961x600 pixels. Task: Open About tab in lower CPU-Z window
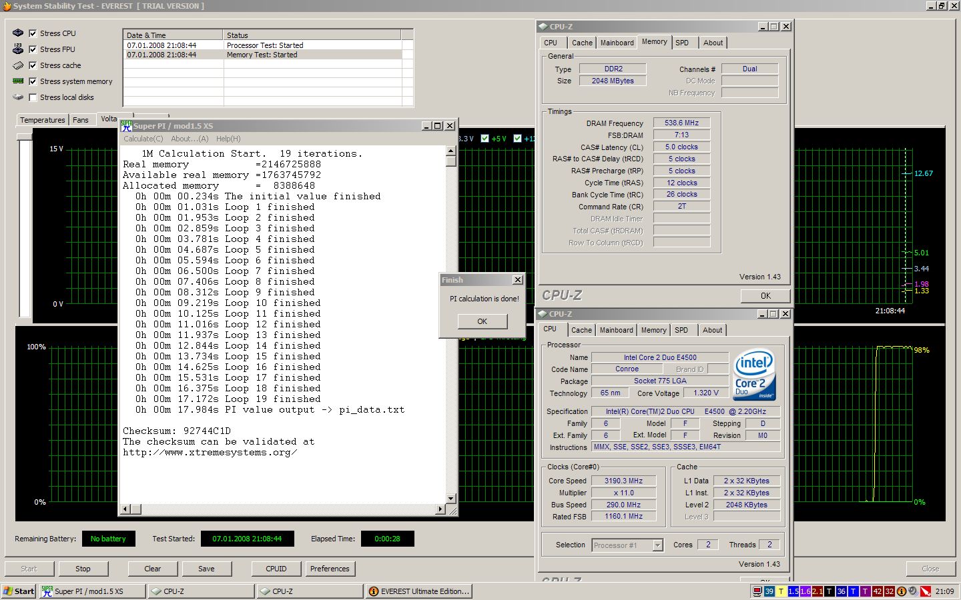click(x=712, y=330)
